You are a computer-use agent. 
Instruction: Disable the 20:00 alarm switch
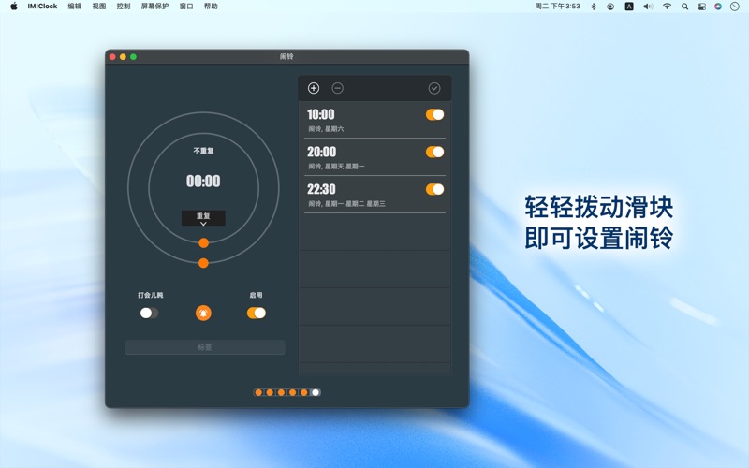coord(434,152)
